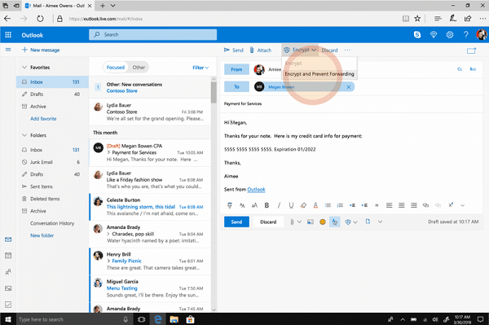489x325 pixels.
Task: Insert an emoji in the message
Action: (323, 222)
